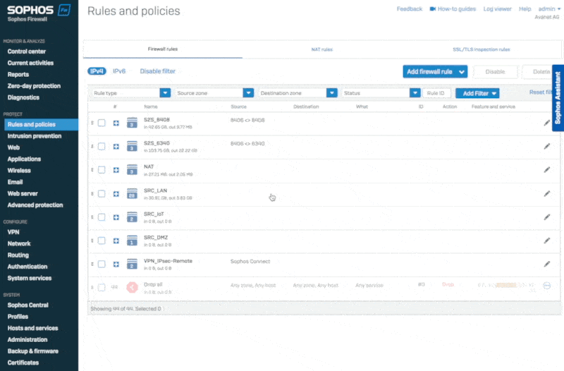Image resolution: width=564 pixels, height=371 pixels.
Task: Select the SRC_DMZ group checkbox
Action: pyautogui.click(x=102, y=241)
